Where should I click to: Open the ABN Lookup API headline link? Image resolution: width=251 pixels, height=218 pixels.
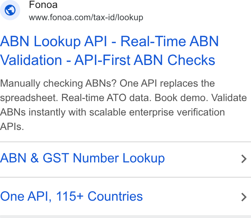coord(109,51)
